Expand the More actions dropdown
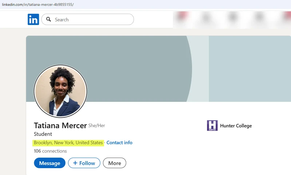This screenshot has width=291, height=175. coord(114,163)
